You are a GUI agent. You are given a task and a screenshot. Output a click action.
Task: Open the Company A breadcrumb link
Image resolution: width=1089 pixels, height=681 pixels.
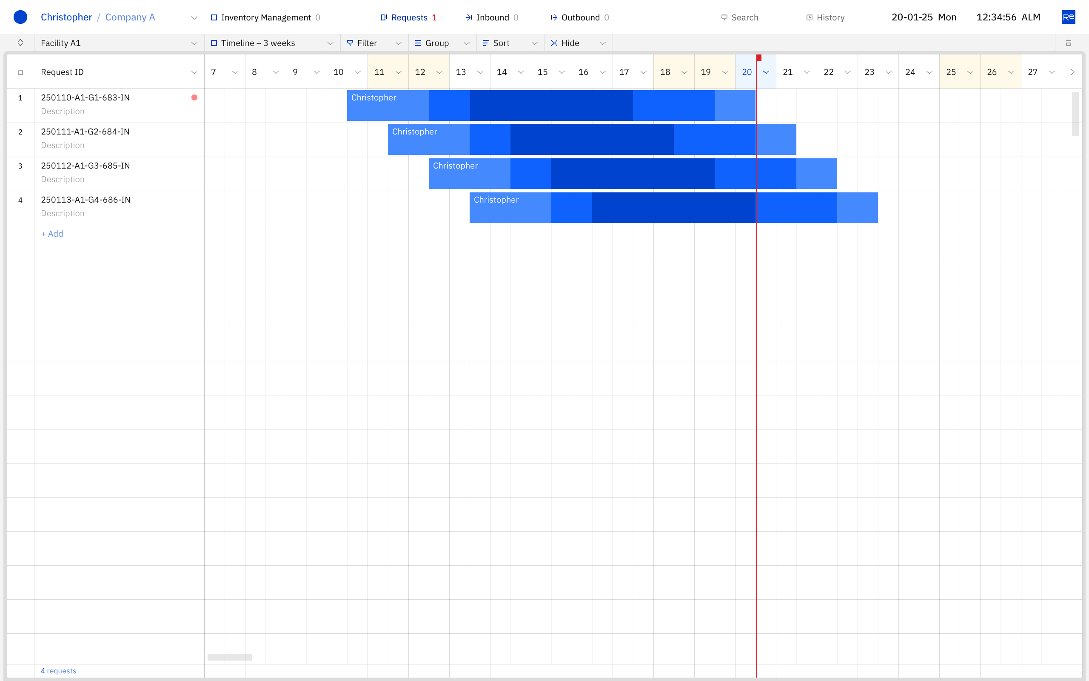pos(130,17)
